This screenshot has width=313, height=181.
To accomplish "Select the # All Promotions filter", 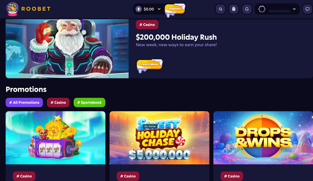I will coord(24,103).
